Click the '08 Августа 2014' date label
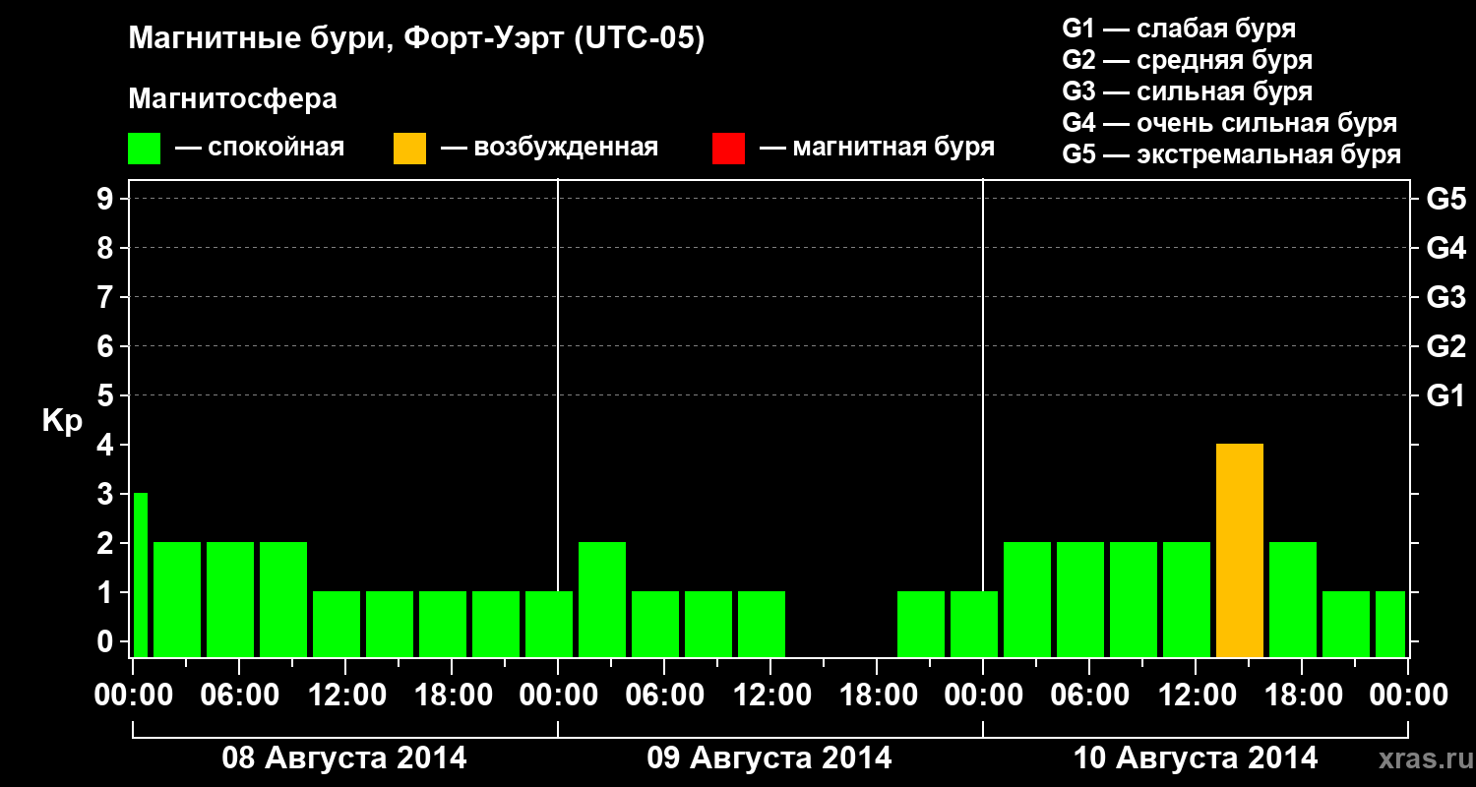 [x=344, y=758]
